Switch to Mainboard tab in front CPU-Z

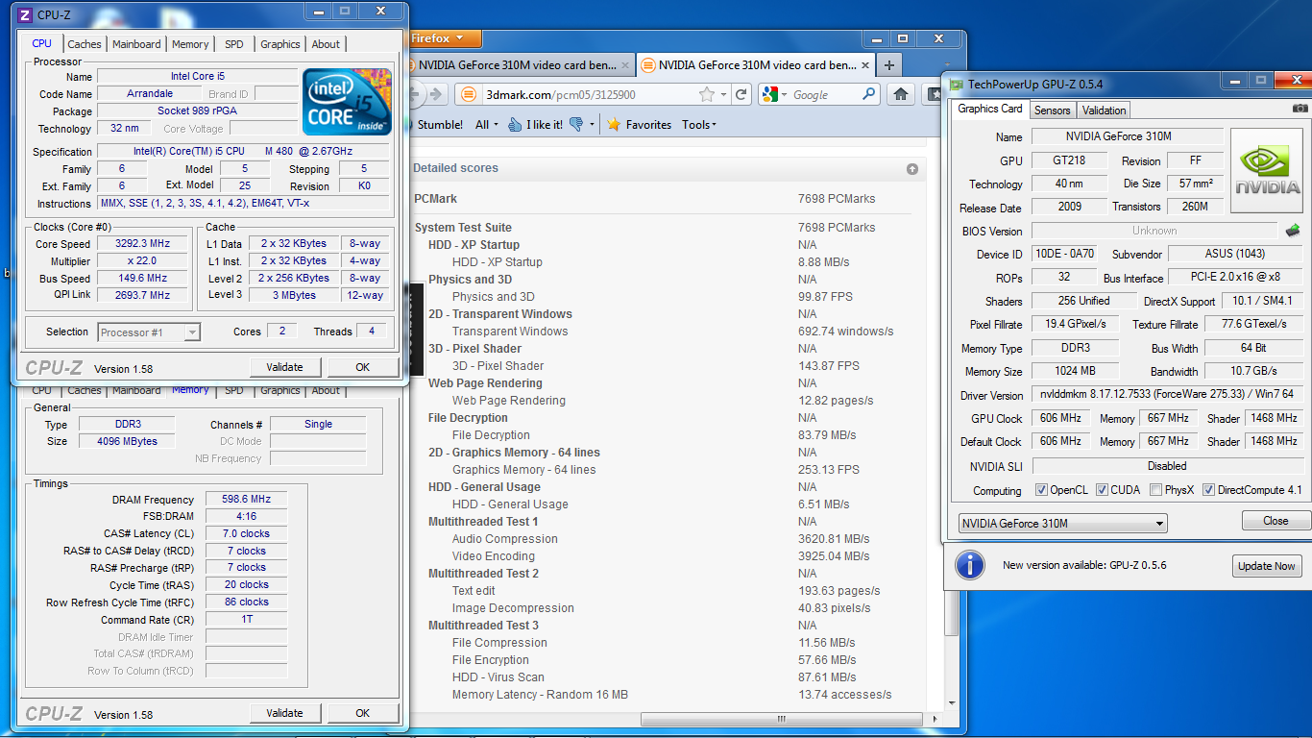coord(137,44)
